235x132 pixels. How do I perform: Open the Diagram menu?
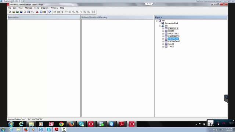tap(45, 8)
